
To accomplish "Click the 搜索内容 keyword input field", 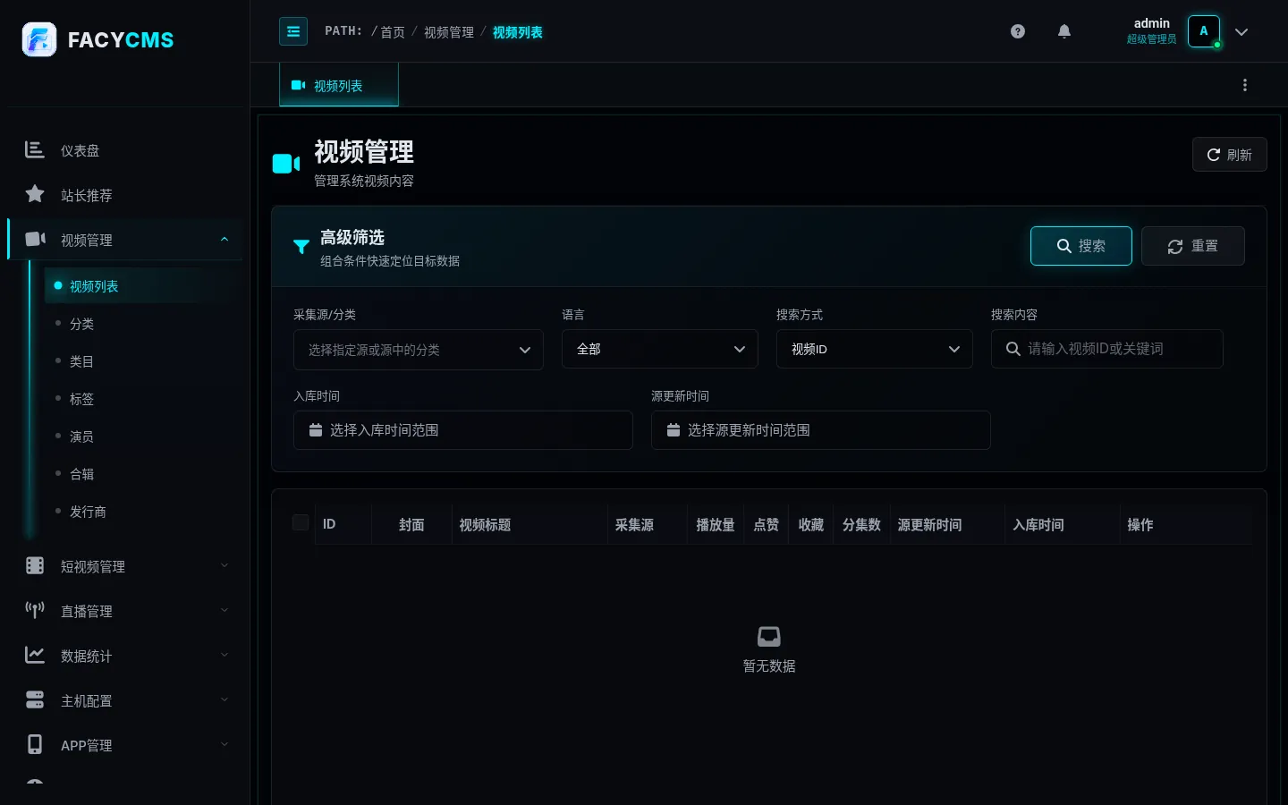I will pos(1107,349).
